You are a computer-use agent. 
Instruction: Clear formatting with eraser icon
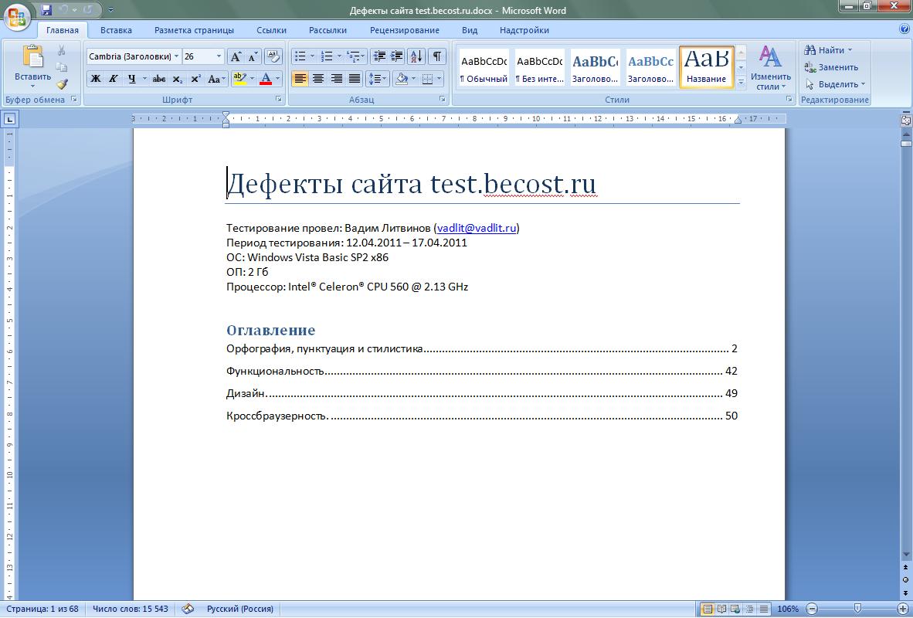coord(273,56)
